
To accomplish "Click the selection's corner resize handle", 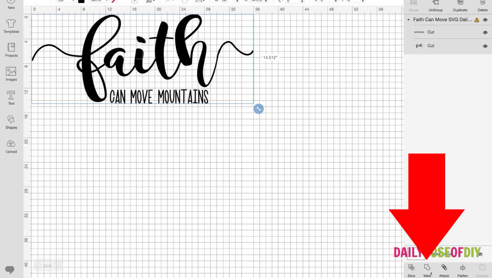I will coord(258,108).
